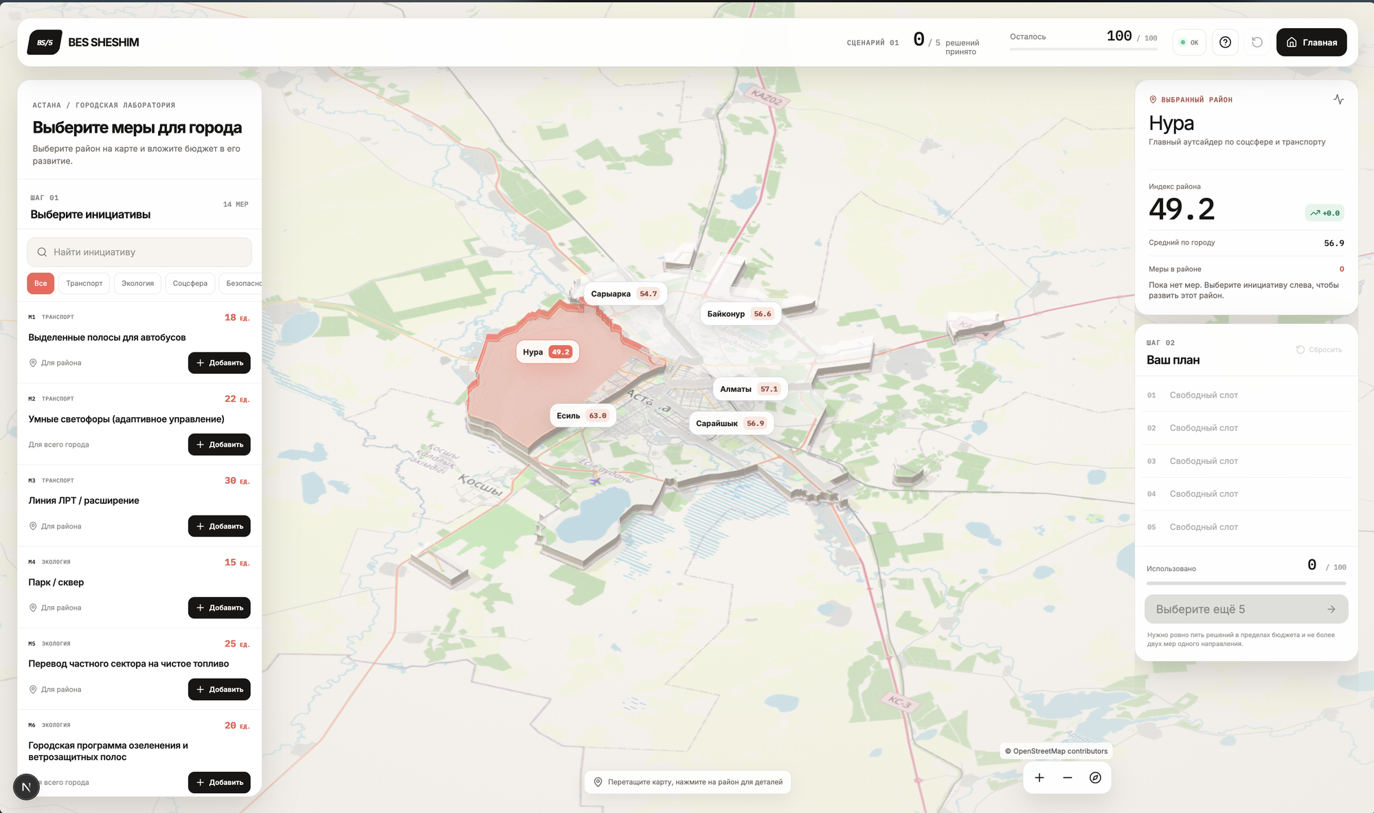This screenshot has width=1374, height=813.
Task: Click the BES SHESHIM title text
Action: click(x=104, y=43)
